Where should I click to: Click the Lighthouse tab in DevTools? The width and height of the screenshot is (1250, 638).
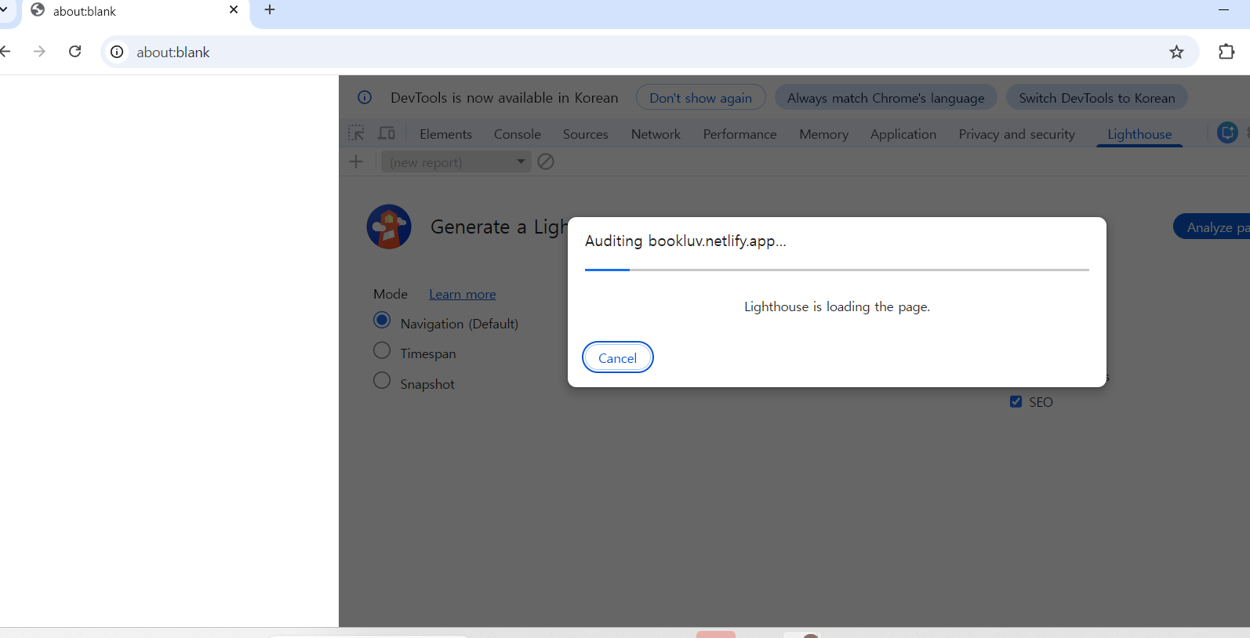(1139, 134)
